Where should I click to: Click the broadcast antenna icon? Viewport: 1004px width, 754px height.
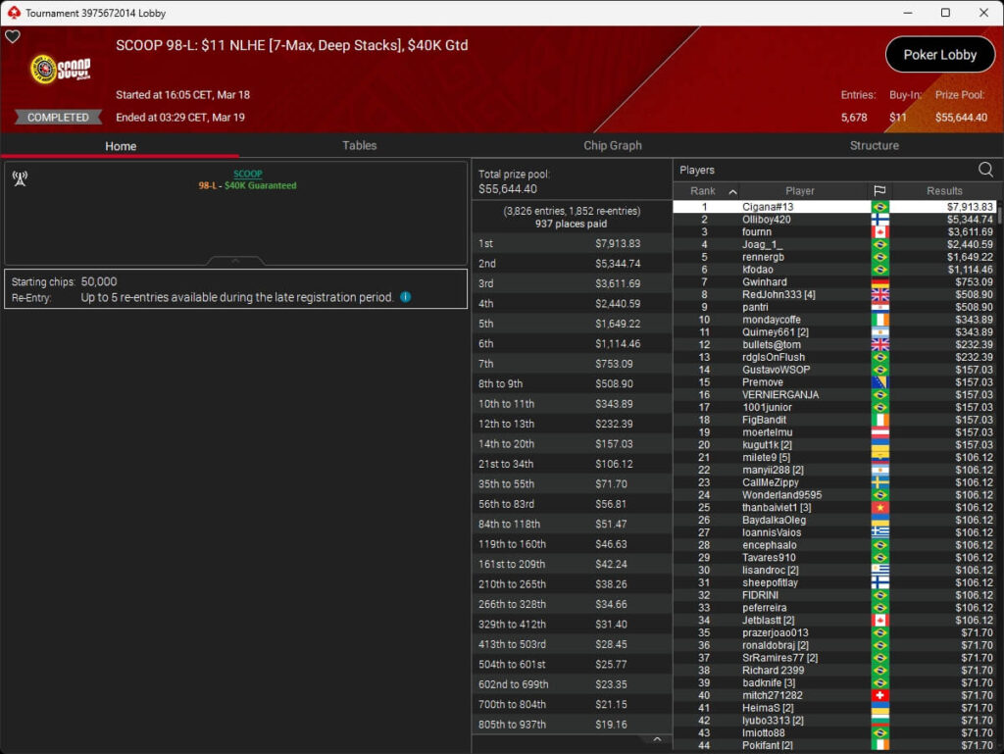(x=19, y=177)
